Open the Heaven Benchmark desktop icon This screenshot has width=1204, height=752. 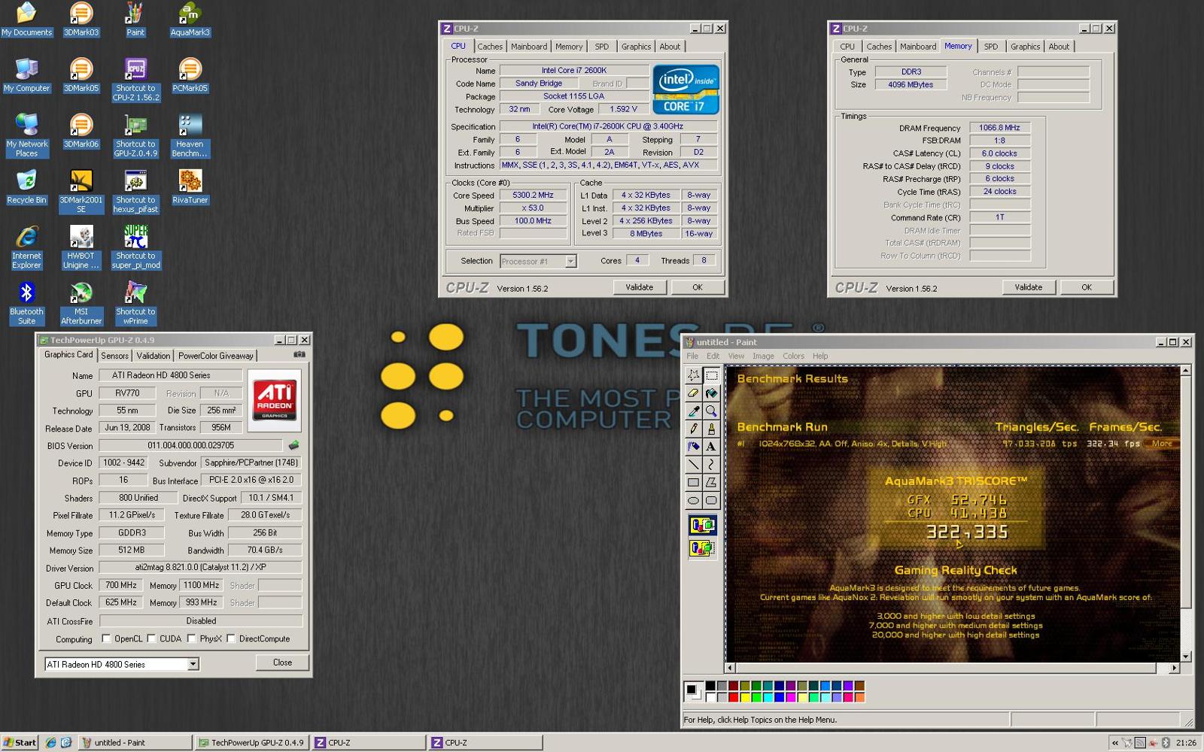[x=190, y=136]
